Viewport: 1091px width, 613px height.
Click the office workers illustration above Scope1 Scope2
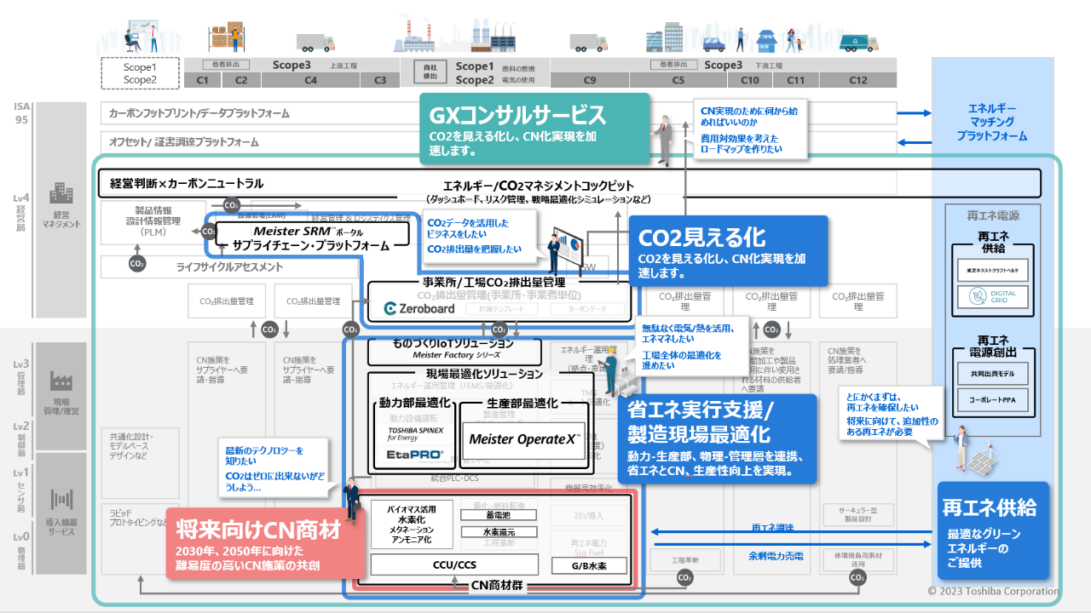click(x=142, y=38)
